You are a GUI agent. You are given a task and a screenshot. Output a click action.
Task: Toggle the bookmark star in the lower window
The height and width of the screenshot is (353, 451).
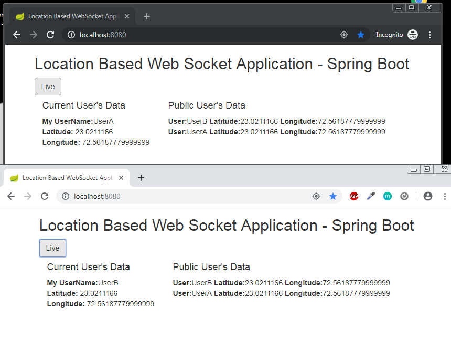pos(333,196)
